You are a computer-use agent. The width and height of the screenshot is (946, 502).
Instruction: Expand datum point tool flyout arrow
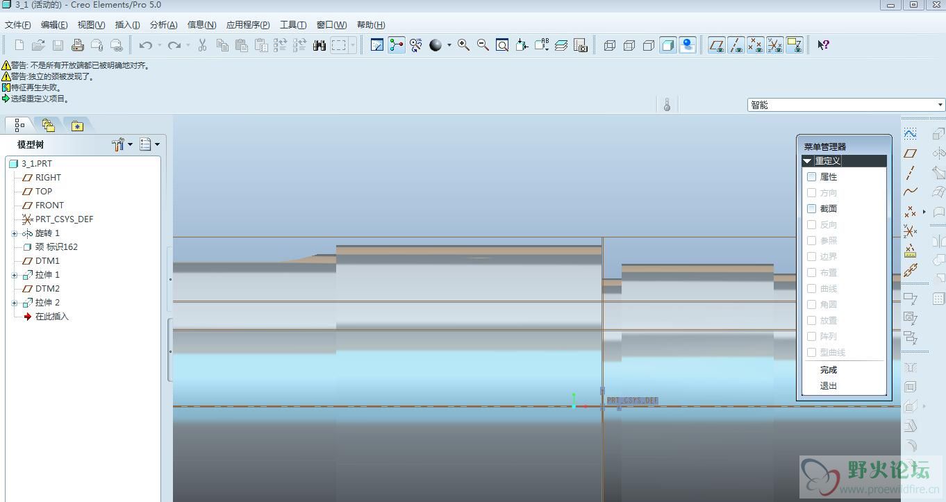[x=924, y=211]
